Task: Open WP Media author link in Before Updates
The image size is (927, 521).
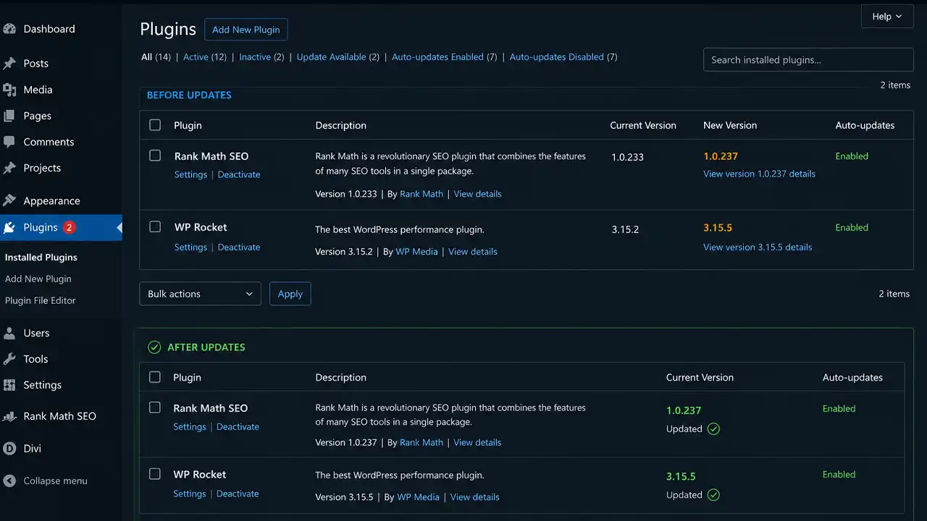Action: pyautogui.click(x=416, y=252)
